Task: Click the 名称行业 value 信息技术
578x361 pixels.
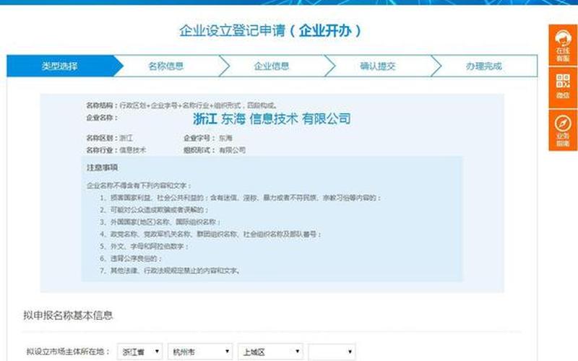Action: [x=133, y=150]
